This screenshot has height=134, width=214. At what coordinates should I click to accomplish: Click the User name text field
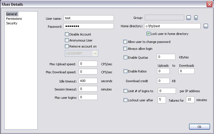point(88,18)
